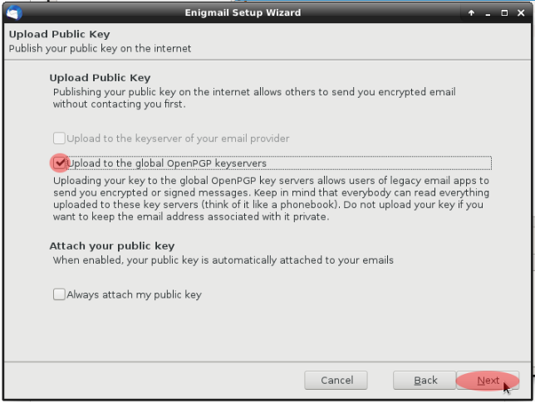The width and height of the screenshot is (535, 403).
Task: Tick the email provider keyserver checkbox
Action: point(60,138)
